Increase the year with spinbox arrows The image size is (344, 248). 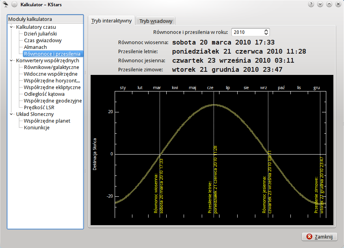pos(266,30)
